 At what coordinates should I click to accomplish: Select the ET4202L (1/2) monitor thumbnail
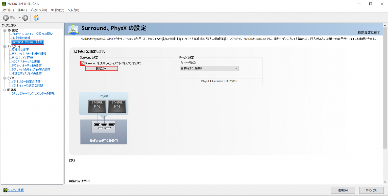[x=97, y=106]
